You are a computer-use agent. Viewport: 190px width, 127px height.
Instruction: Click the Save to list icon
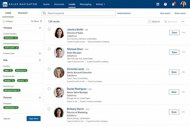click(166, 21)
